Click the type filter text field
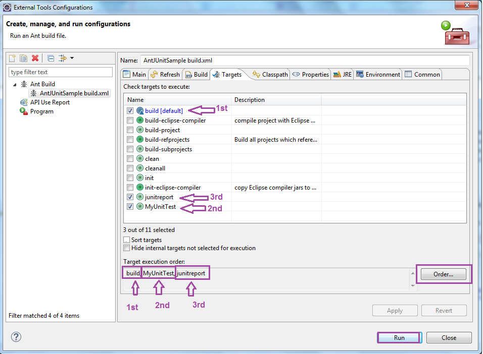 point(61,72)
